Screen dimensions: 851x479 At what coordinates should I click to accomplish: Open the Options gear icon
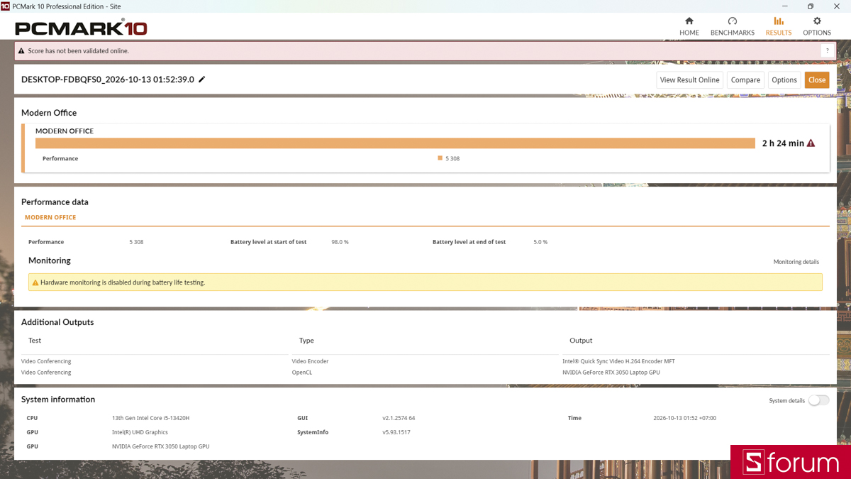(817, 21)
